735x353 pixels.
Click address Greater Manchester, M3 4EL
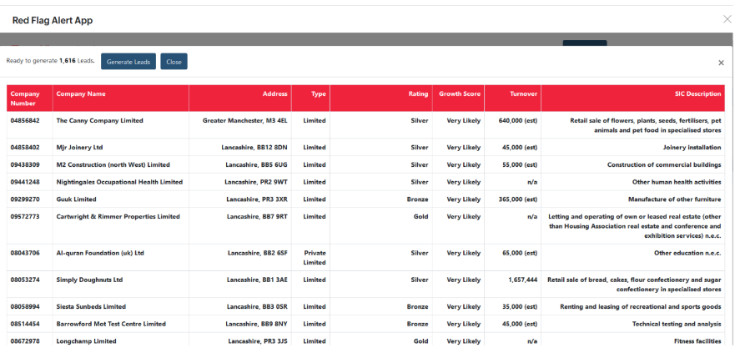point(245,120)
